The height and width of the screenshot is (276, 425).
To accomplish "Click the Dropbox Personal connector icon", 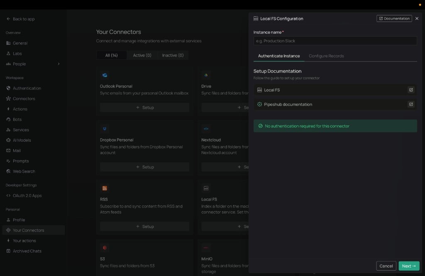I will click(x=105, y=129).
